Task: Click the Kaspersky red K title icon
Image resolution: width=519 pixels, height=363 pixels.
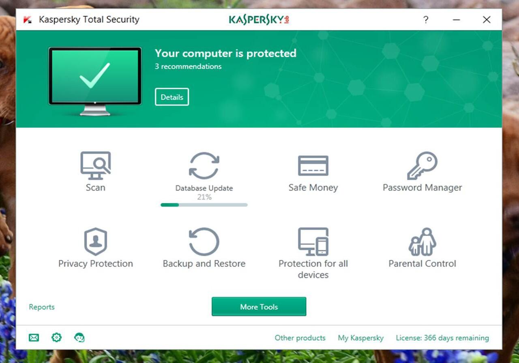Action: [x=28, y=19]
